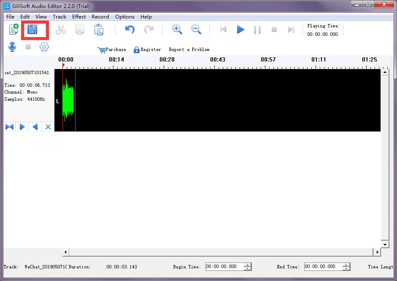Save the audio with the floppy disk icon
Viewport: 397px width, 281px height.
coord(32,29)
